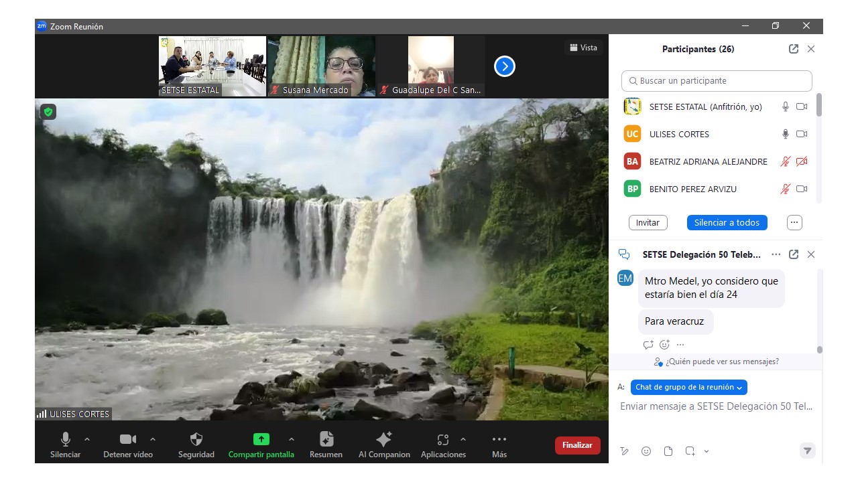Open the Vista layout menu
The image size is (858, 482).
point(583,48)
